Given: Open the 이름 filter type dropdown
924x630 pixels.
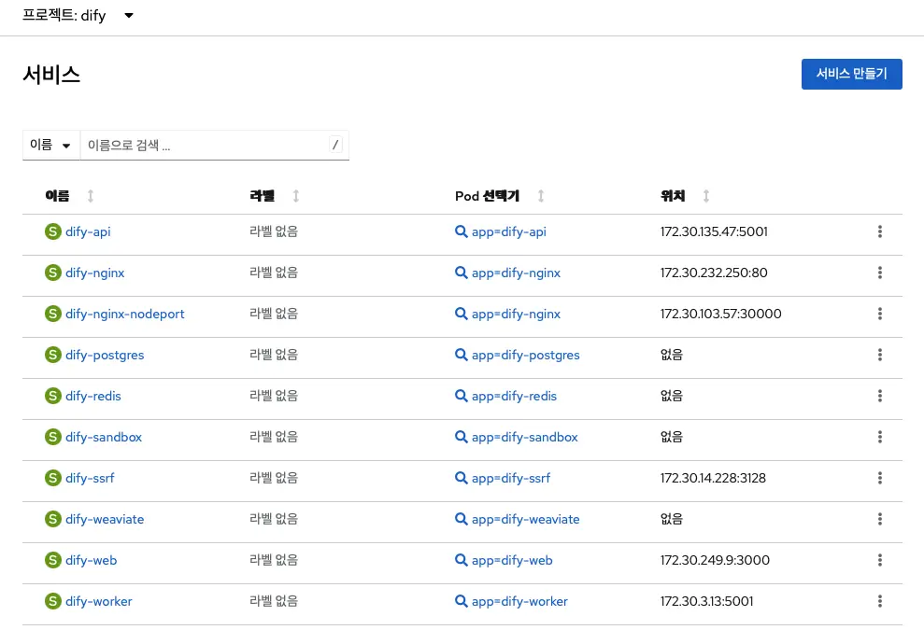Looking at the screenshot, I should (x=51, y=144).
